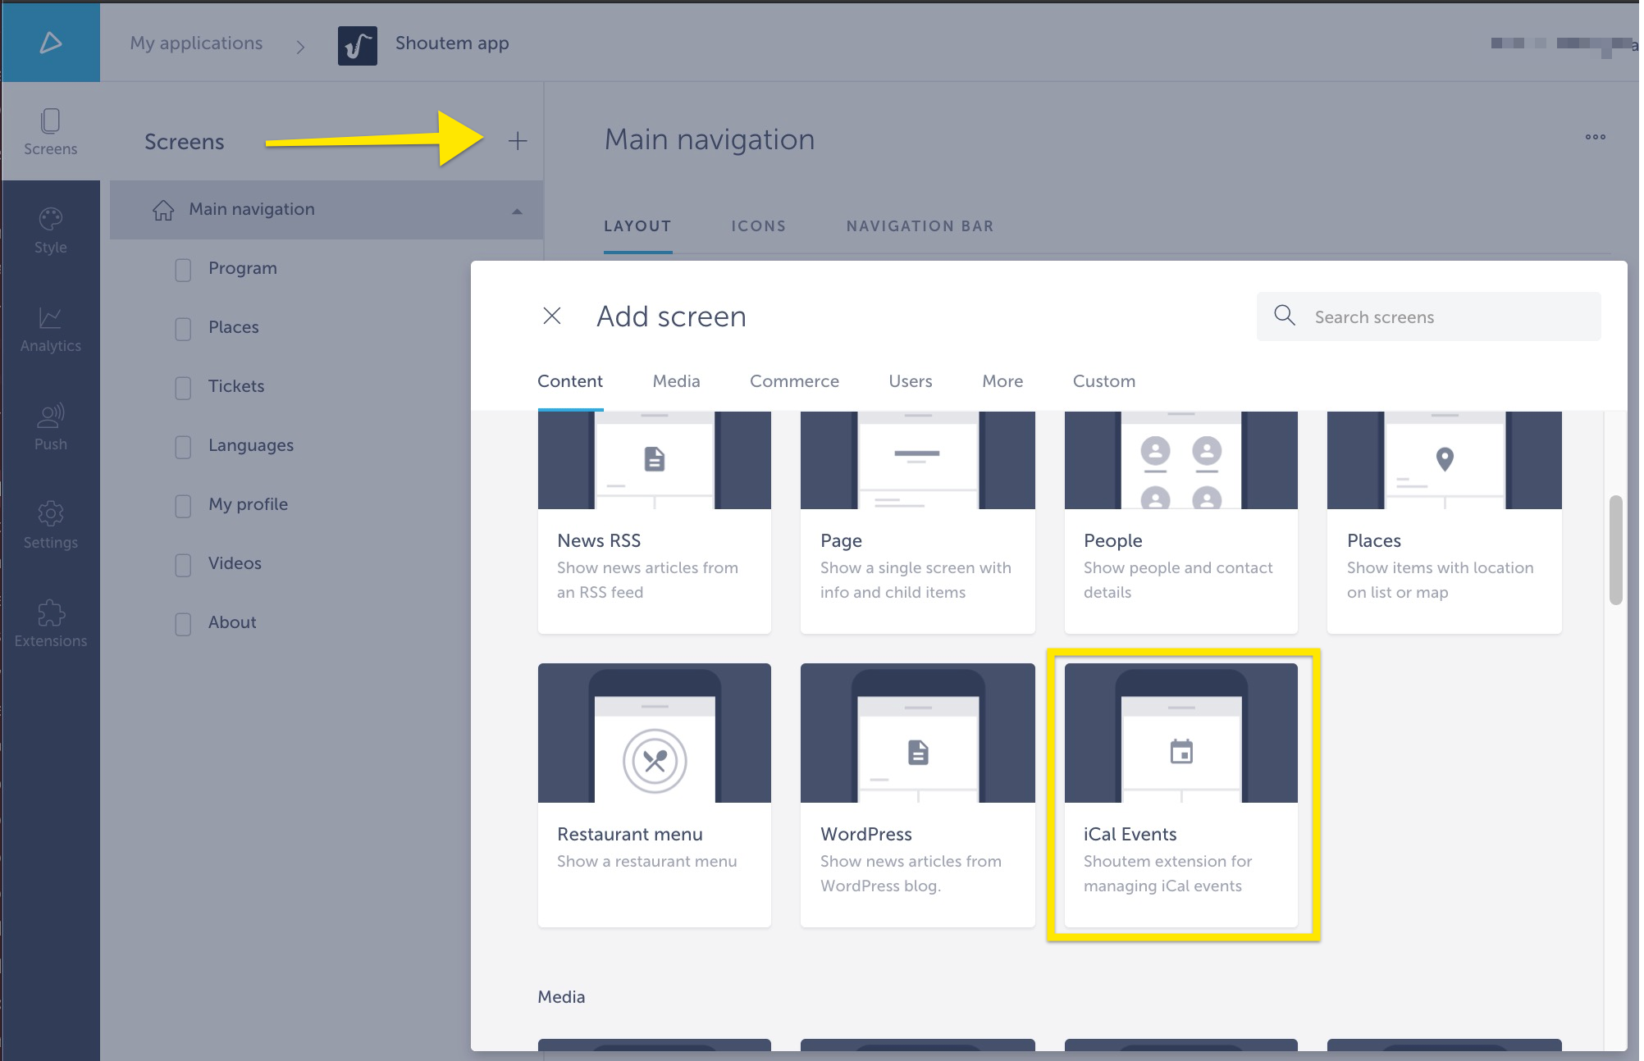The height and width of the screenshot is (1061, 1644).
Task: Collapse the Main navigation tree
Action: (517, 211)
